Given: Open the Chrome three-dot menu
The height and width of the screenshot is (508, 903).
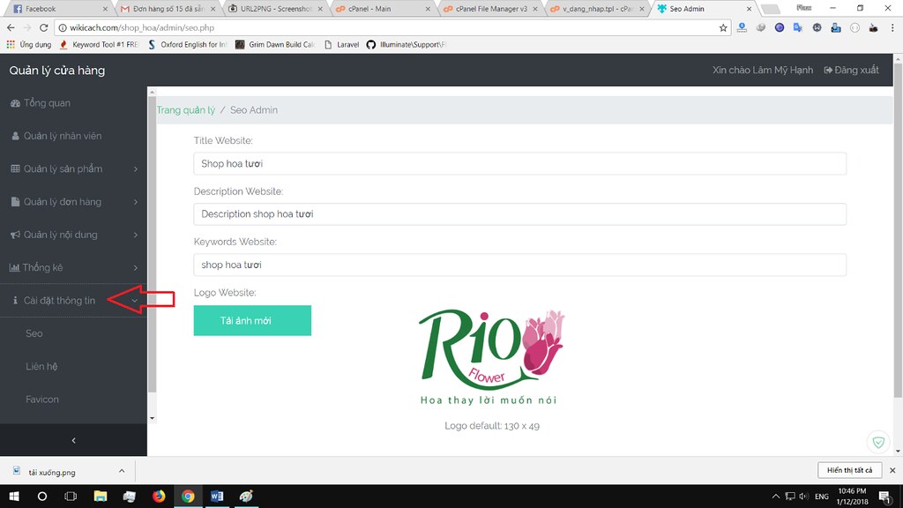Looking at the screenshot, I should pyautogui.click(x=892, y=27).
